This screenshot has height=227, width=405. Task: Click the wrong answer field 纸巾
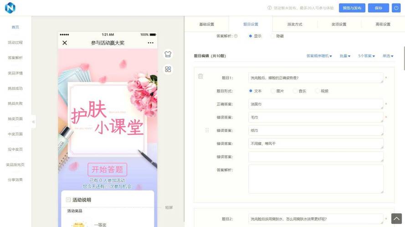click(x=316, y=130)
